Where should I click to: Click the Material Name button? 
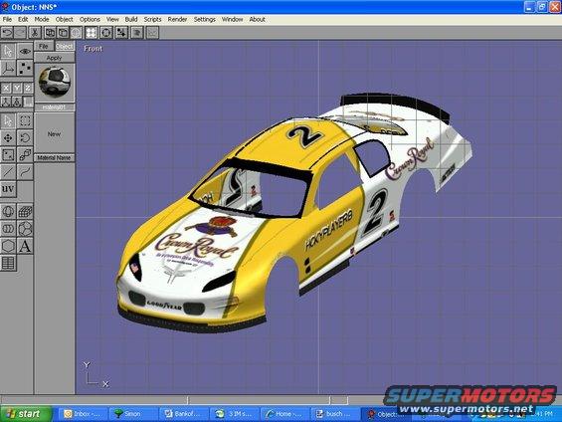tap(54, 158)
